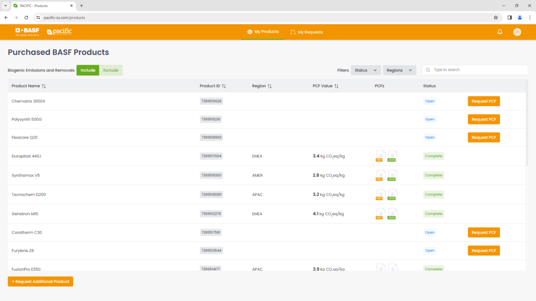Reload the browser page
This screenshot has width=536, height=301.
point(26,17)
